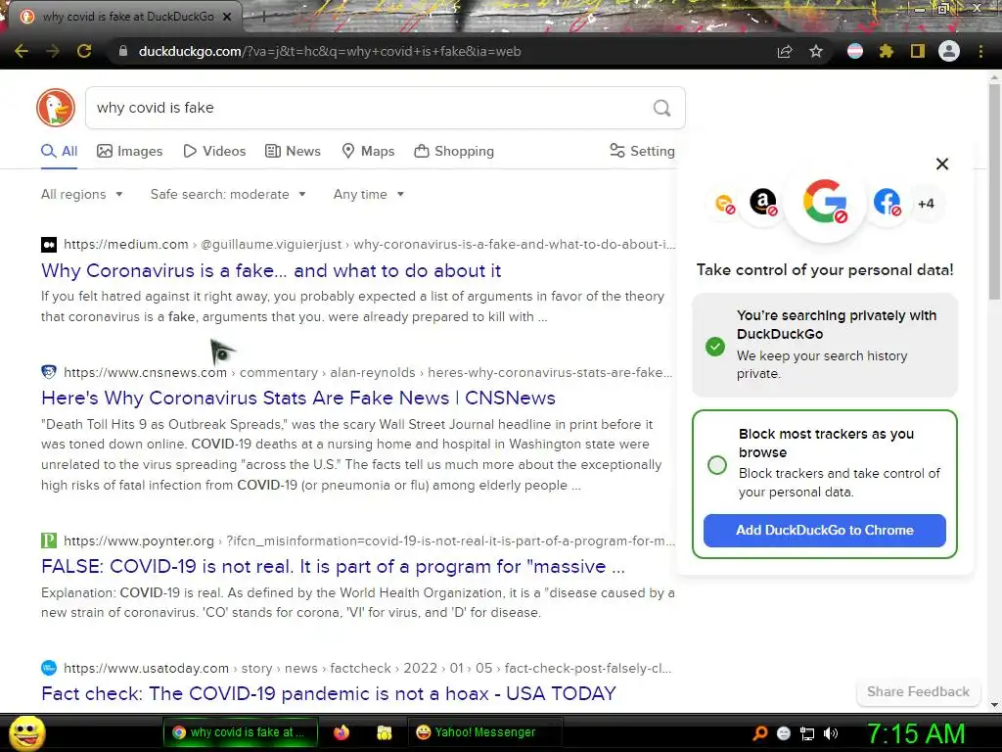
Task: Click the blocked Amazon tracker icon
Action: pyautogui.click(x=763, y=202)
